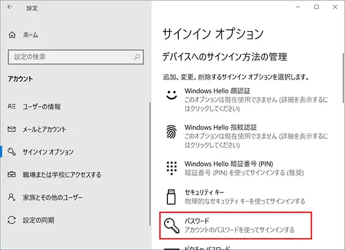Viewport: 345px width, 250px height.
Task: Click the アカウント section label
Action: (x=20, y=79)
